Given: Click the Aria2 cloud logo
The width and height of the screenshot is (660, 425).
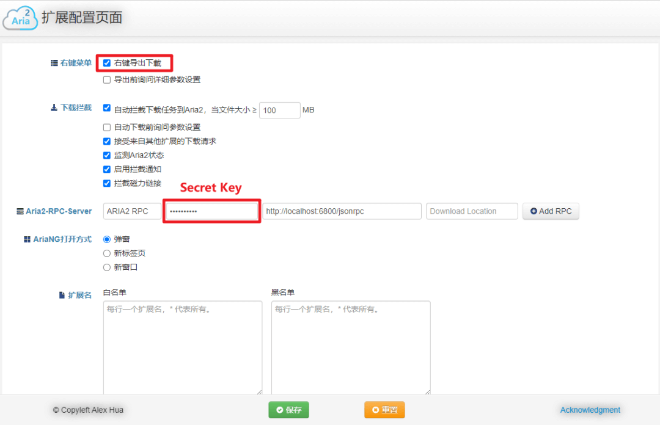Looking at the screenshot, I should (20, 18).
